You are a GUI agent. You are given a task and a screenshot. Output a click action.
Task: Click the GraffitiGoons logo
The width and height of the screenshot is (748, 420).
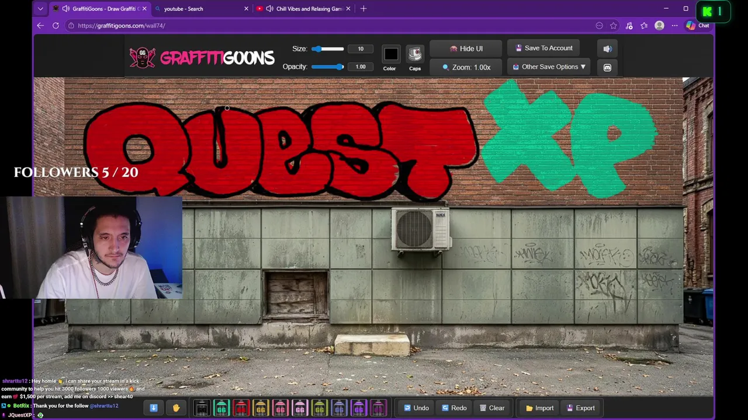[202, 58]
